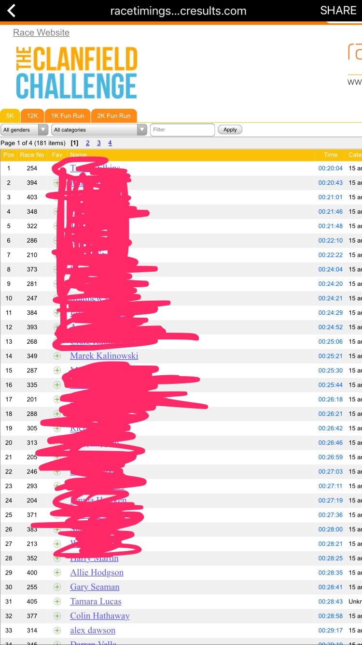Go to page 2 of results
The height and width of the screenshot is (645, 362).
click(x=87, y=143)
